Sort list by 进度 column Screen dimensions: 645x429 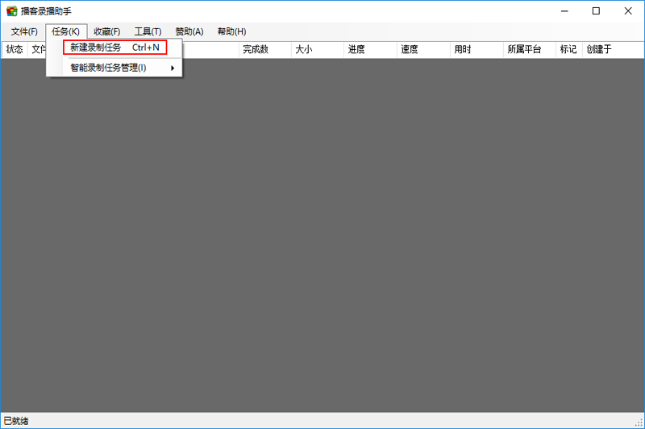click(x=356, y=49)
